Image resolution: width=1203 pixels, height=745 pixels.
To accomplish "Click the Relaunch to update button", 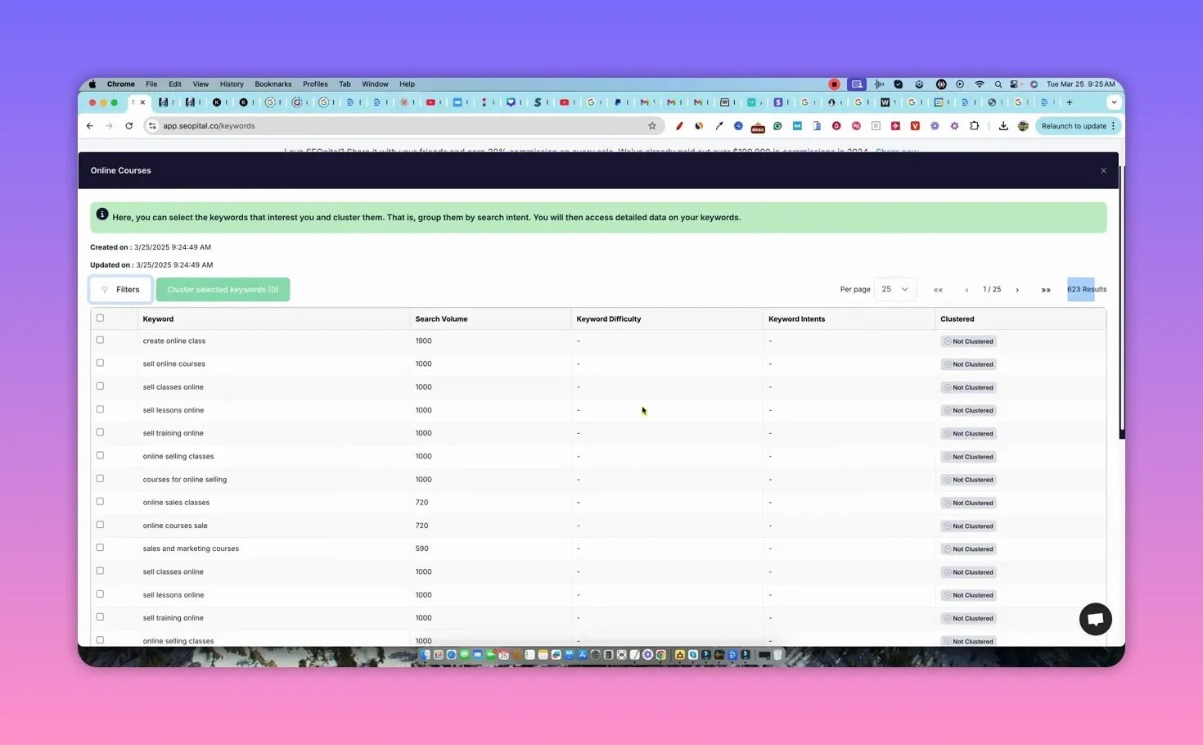I will (x=1074, y=125).
